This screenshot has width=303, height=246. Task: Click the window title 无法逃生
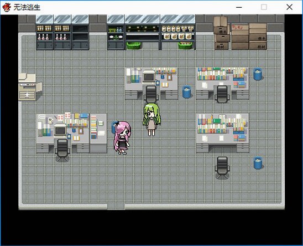(27, 7)
